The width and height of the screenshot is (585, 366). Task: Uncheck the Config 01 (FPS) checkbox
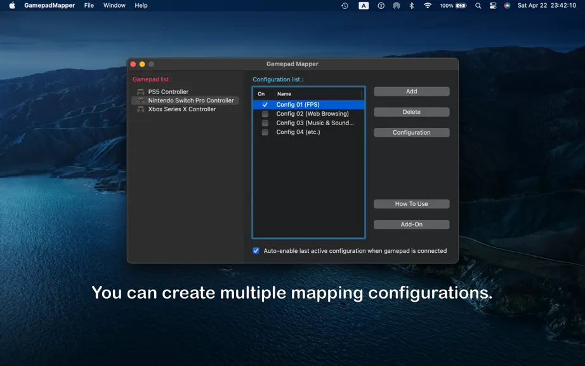(265, 105)
